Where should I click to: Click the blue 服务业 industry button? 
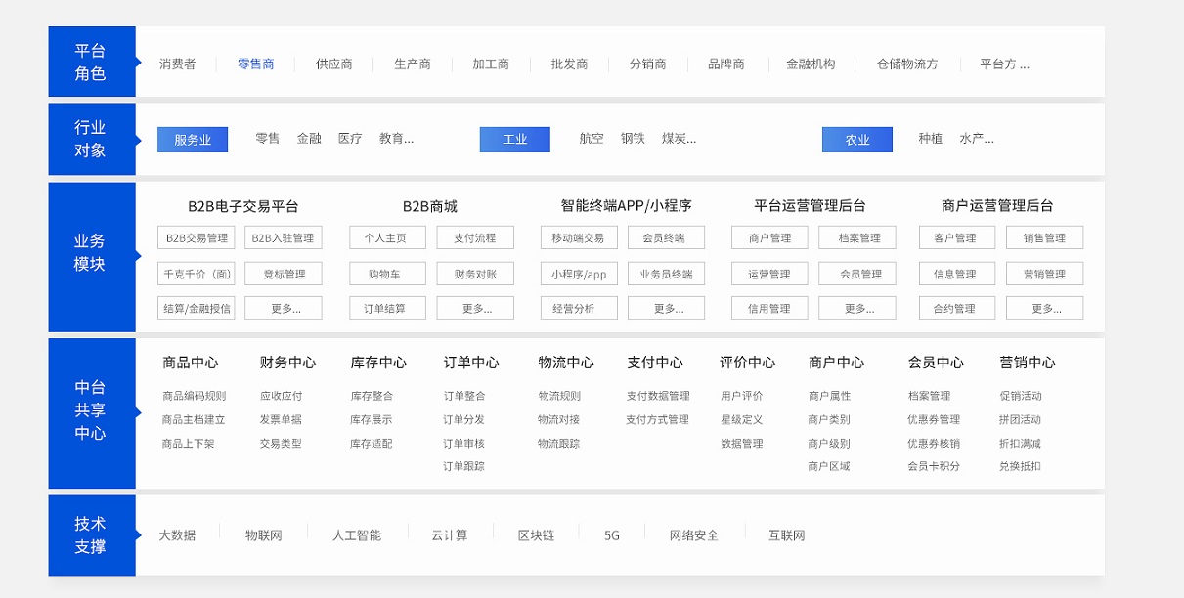coord(193,140)
